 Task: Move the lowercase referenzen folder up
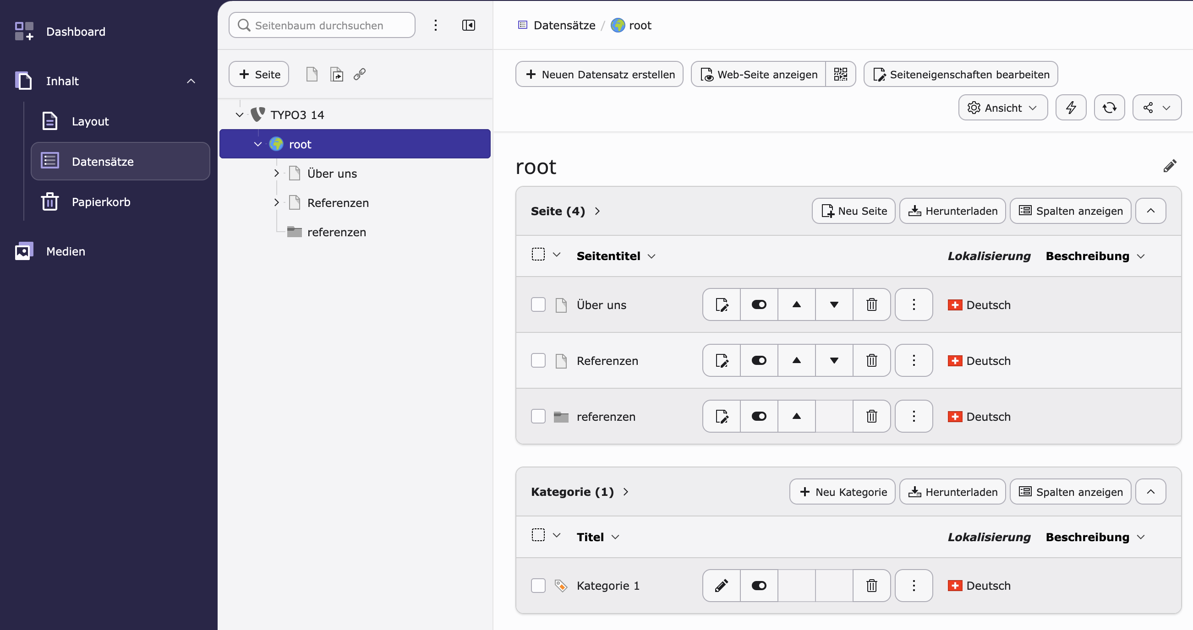797,416
